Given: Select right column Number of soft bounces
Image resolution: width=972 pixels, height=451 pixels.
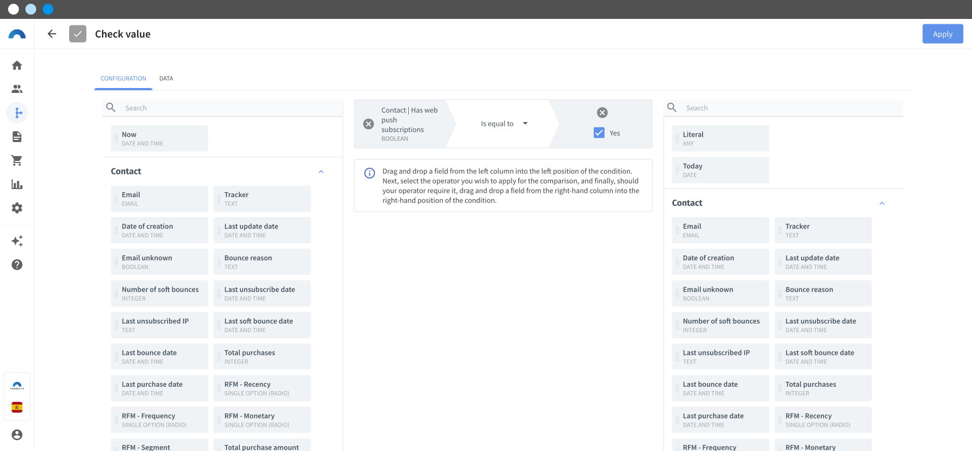Looking at the screenshot, I should (720, 325).
